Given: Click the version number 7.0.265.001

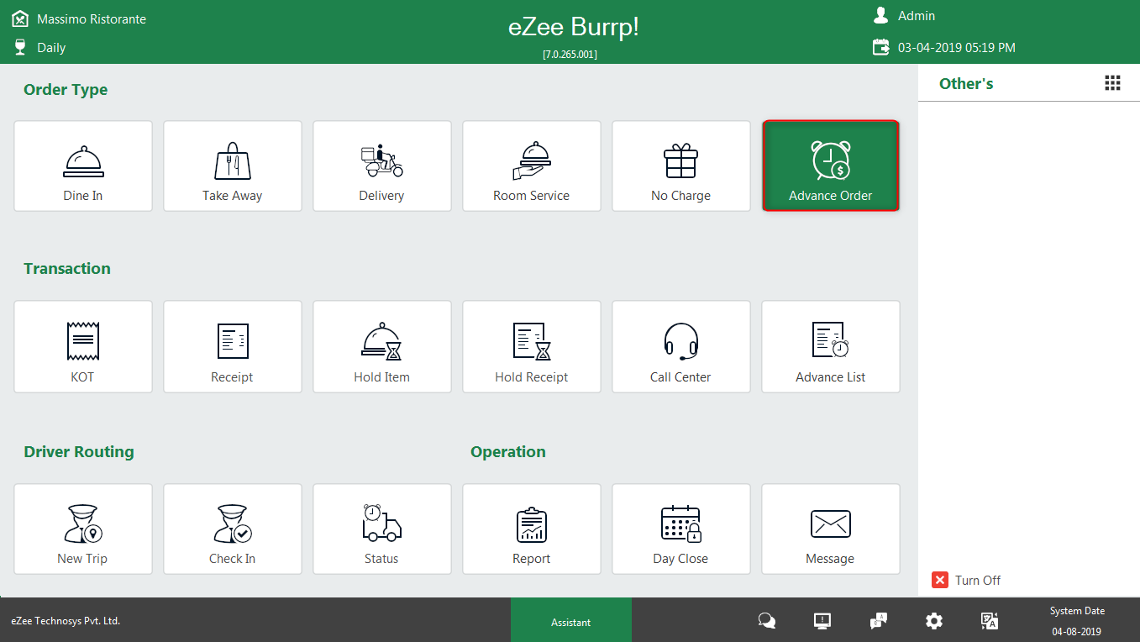Looking at the screenshot, I should (x=570, y=54).
